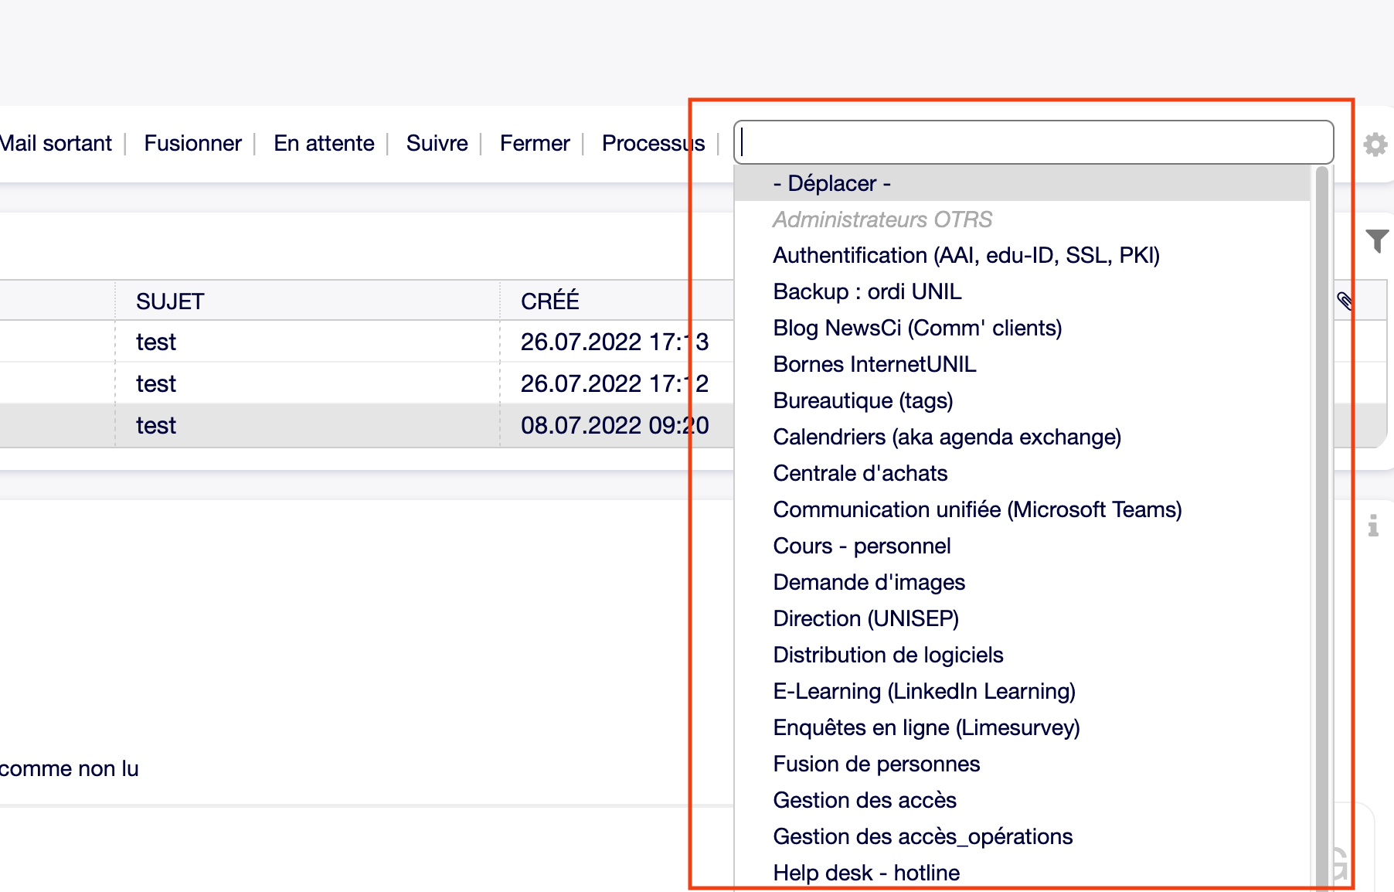
Task: Select '- Déplacer -' dropdown option
Action: 831,184
